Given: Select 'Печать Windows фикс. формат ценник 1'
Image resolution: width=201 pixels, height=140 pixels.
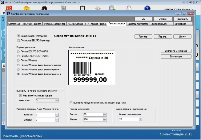Looking at the screenshot, I should coord(18,70).
